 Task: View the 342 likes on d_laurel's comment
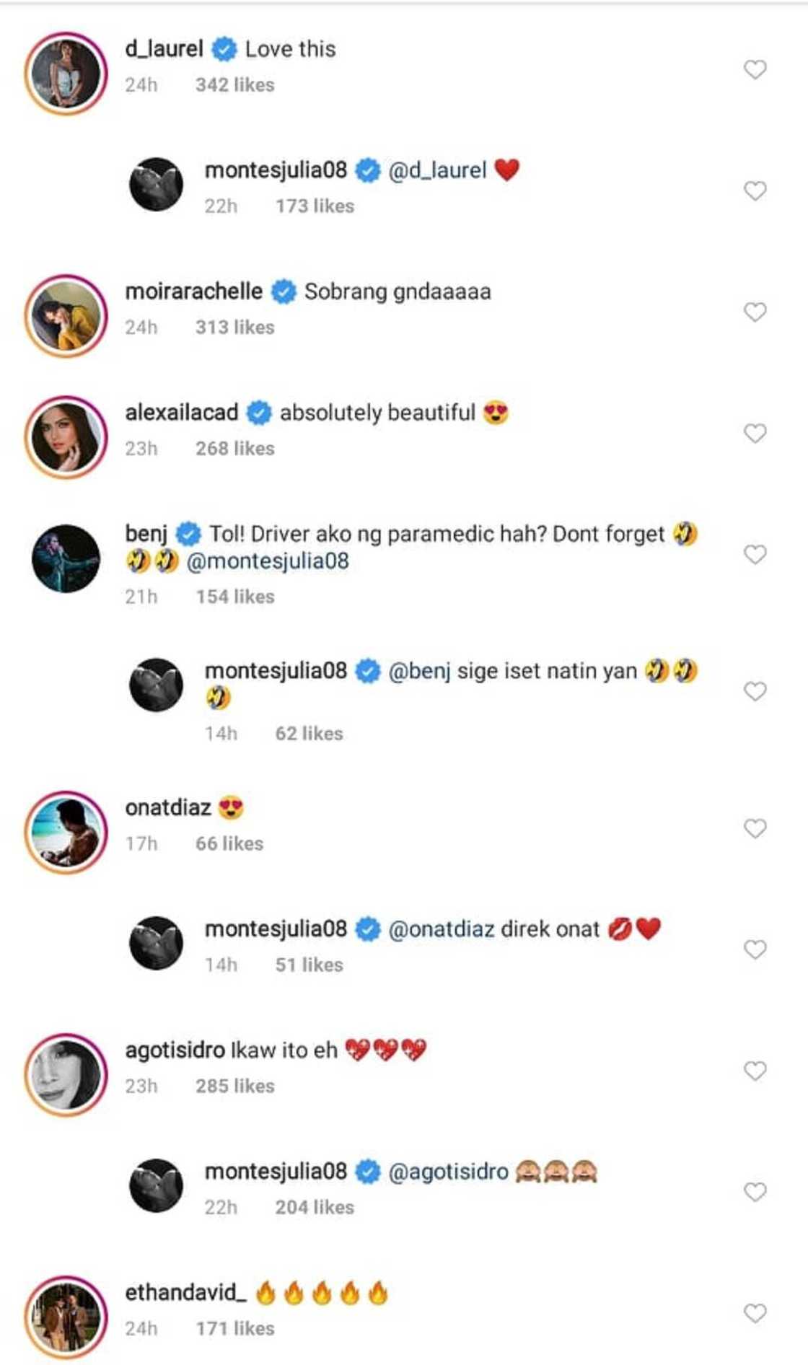coord(234,84)
